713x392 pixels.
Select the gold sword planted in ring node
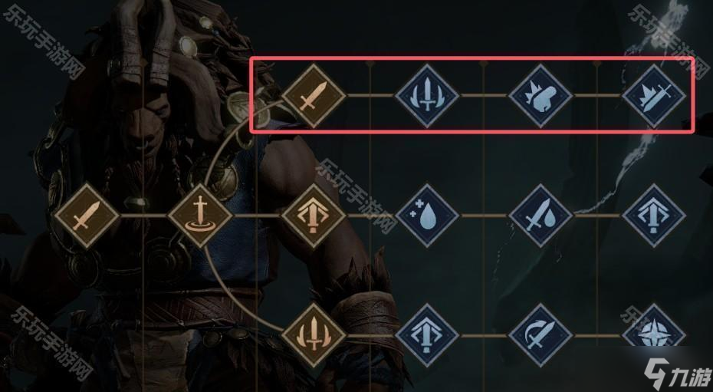pos(200,216)
